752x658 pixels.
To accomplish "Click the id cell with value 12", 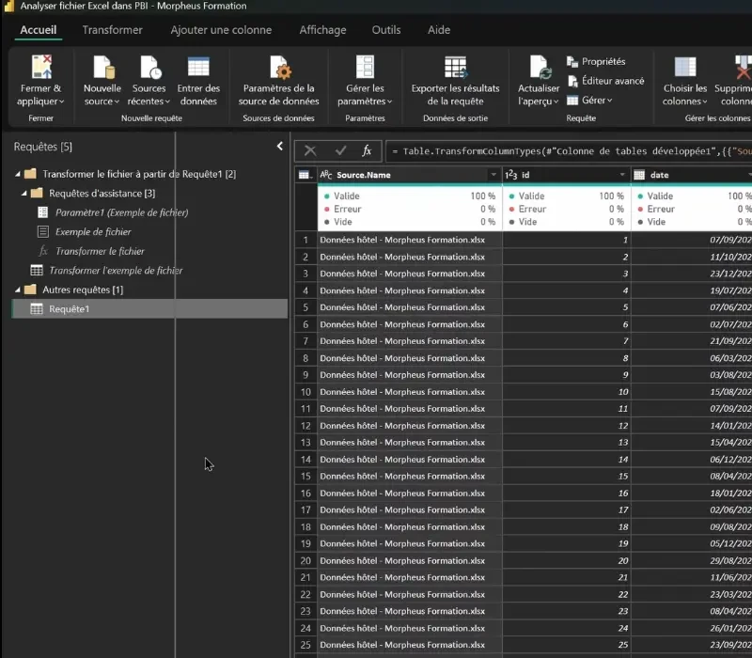I will tap(567, 426).
